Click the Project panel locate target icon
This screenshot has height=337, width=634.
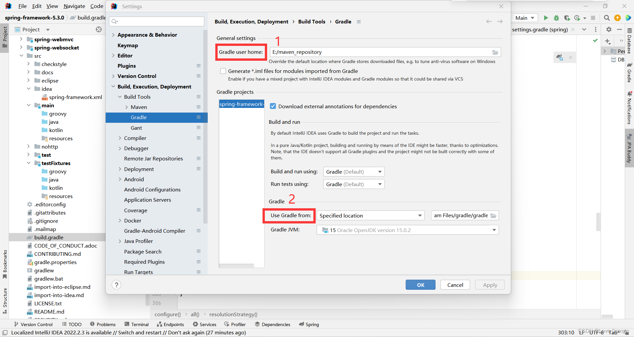coord(99,29)
